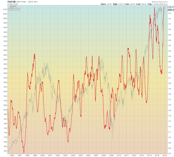Viewport: 174px width, 157px height.
Task: Open the StockCharts.com attribution link
Action: click(x=160, y=2)
